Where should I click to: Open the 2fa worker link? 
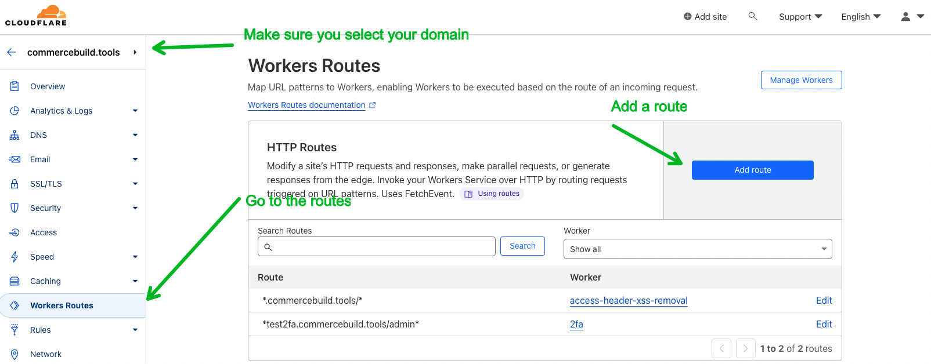click(576, 324)
